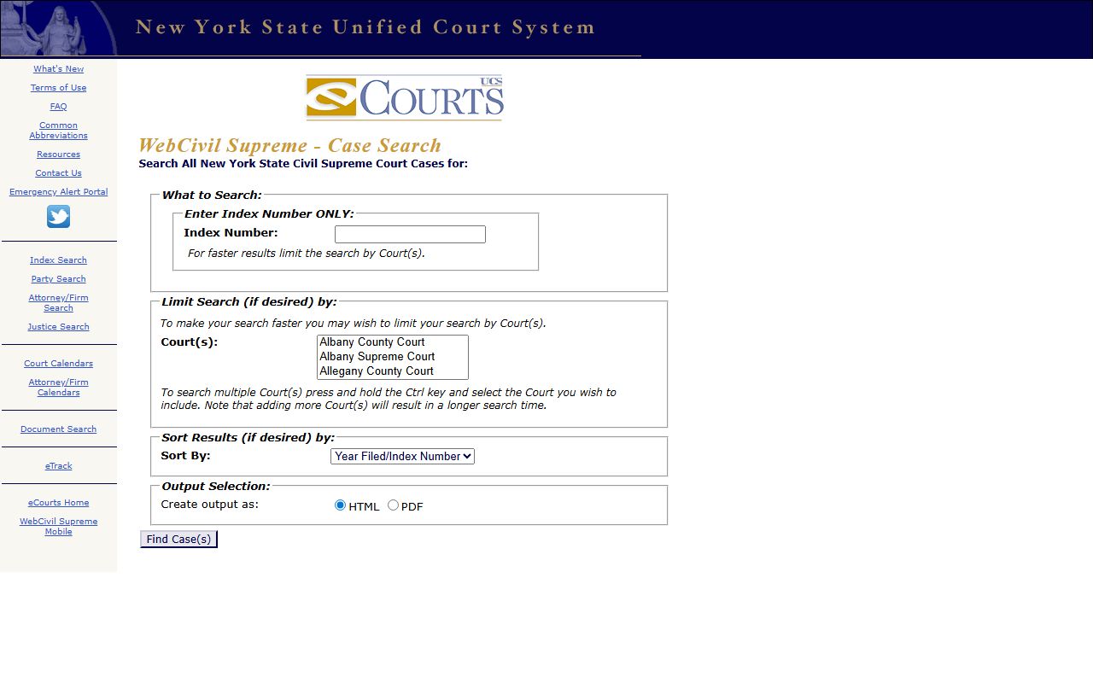Open Emergency Alert Portal link
Screen dimensions: 1093x683
59,192
